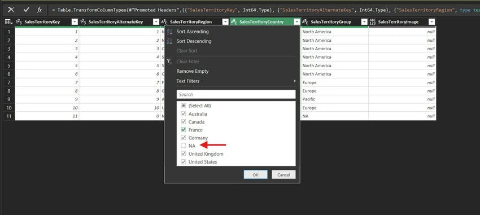Click SalesTerritoryAlternateKey data type icon

[83, 21]
